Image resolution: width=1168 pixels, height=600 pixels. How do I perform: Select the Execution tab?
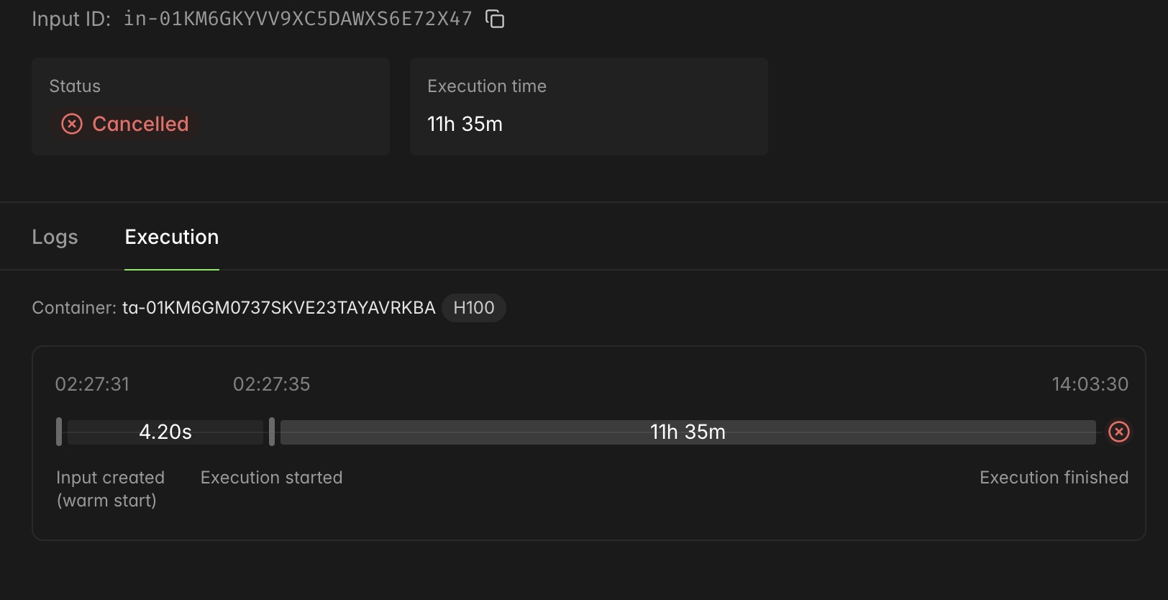(x=172, y=237)
